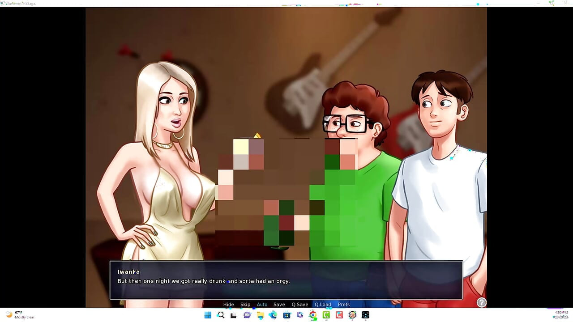Click Q.Save quick save option
The height and width of the screenshot is (322, 573).
coord(300,305)
